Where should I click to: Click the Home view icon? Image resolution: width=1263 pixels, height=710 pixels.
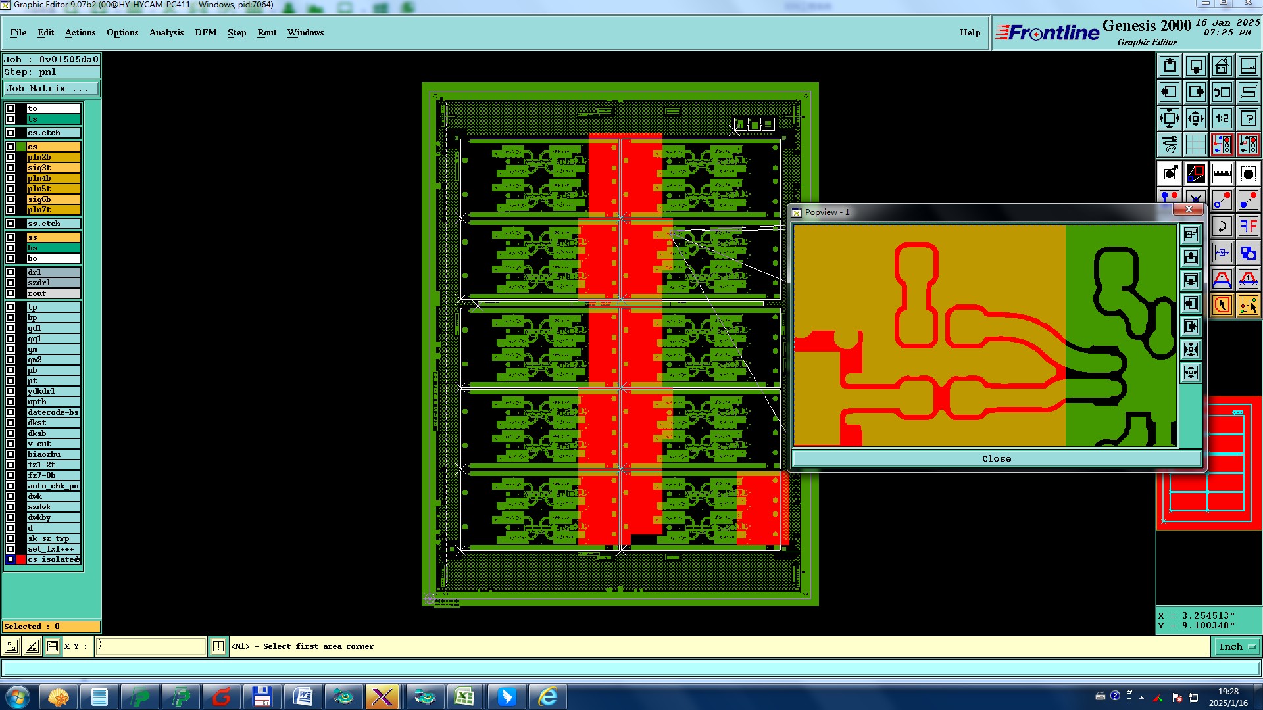1222,66
